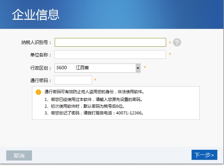This screenshot has height=166, width=224.
Task: Click the gray question mark help icon
Action: pos(177,43)
